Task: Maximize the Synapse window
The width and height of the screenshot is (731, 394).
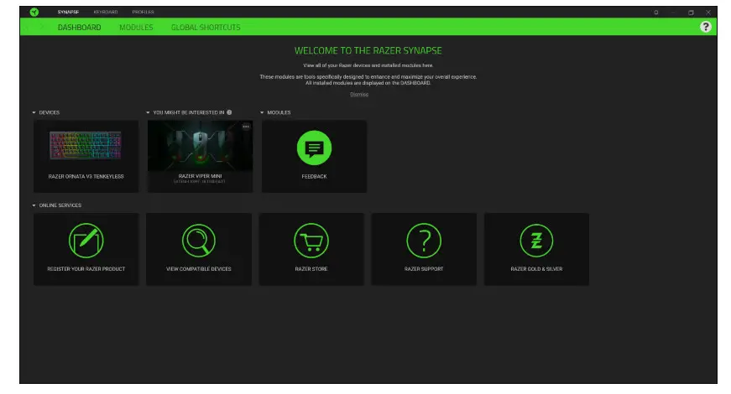Action: click(691, 13)
